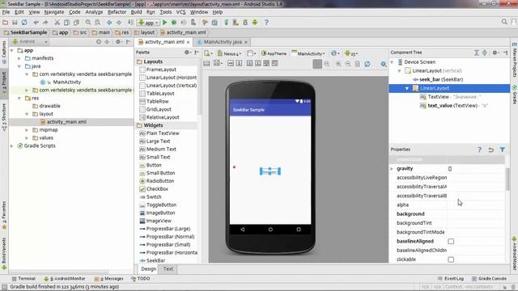
Task: Open the Nexus 4 device dropdown
Action: click(230, 53)
